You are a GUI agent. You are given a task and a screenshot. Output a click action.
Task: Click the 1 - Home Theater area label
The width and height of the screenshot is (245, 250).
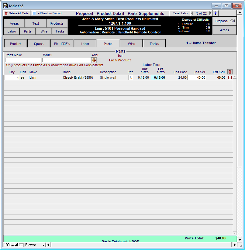coord(201,43)
